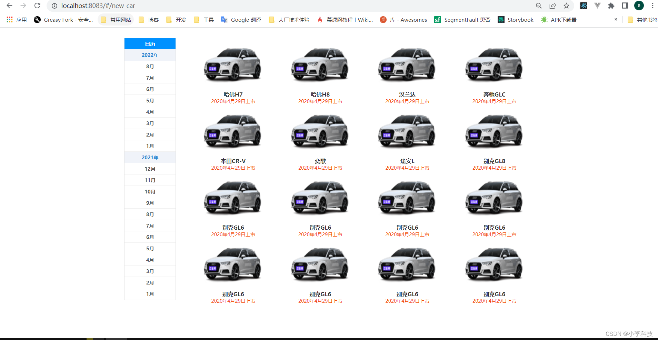The height and width of the screenshot is (340, 658).
Task: Open the Google 翻译 bookmark
Action: 241,20
